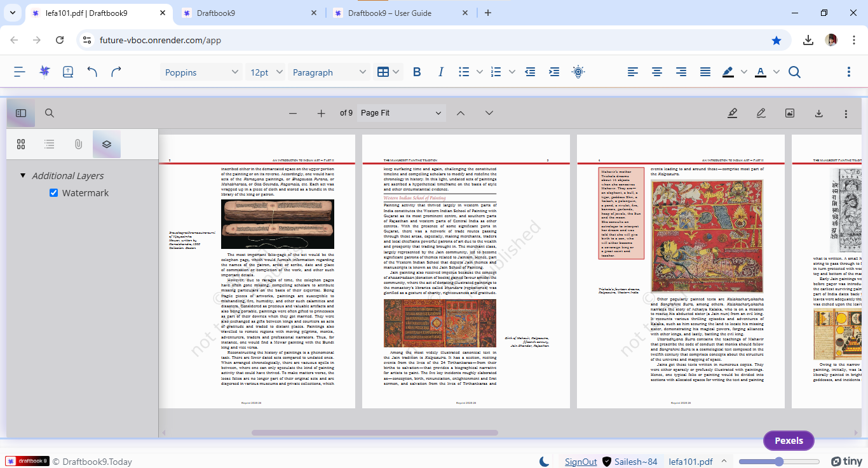The image size is (868, 468).
Task: Click the Pexels button
Action: point(789,440)
